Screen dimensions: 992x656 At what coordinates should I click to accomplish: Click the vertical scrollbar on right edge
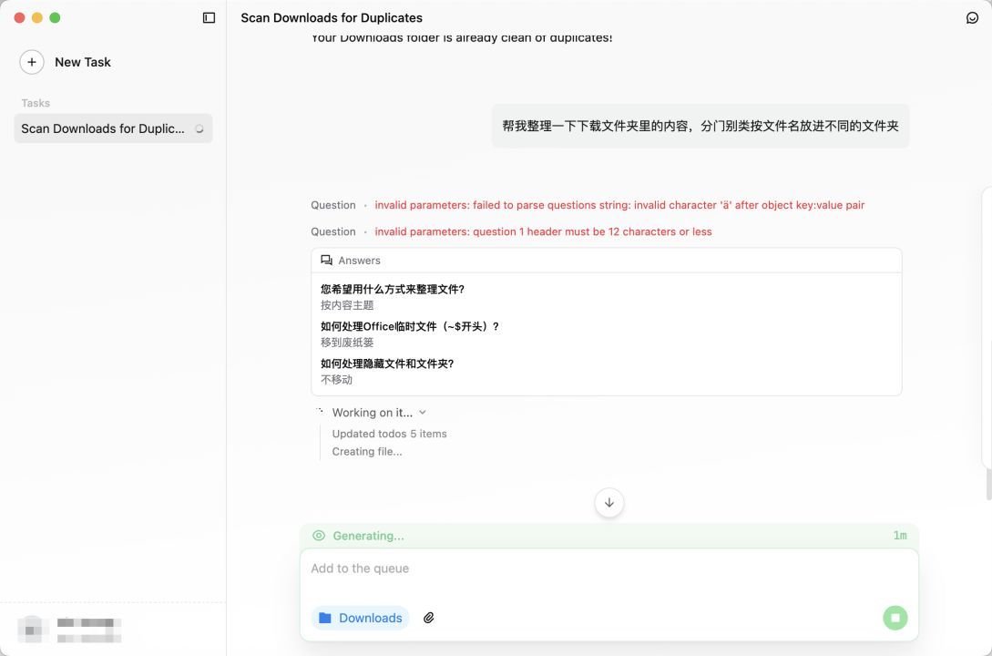(x=988, y=483)
